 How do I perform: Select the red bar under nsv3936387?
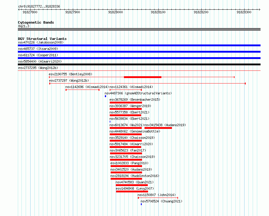click(125, 109)
